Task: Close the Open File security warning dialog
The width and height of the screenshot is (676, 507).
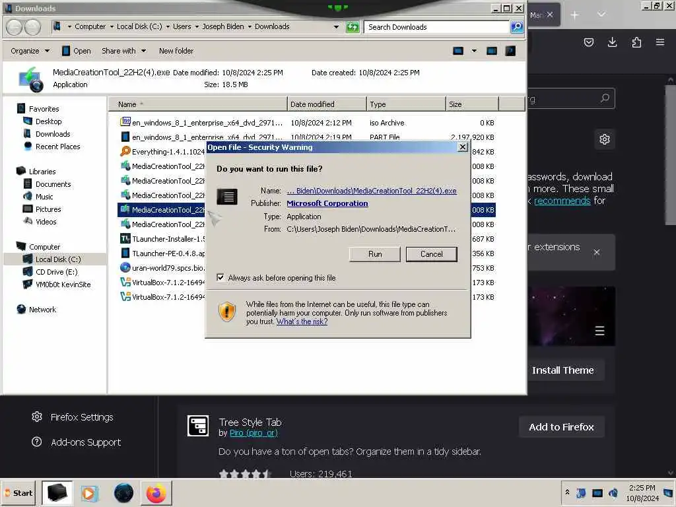Action: tap(463, 147)
